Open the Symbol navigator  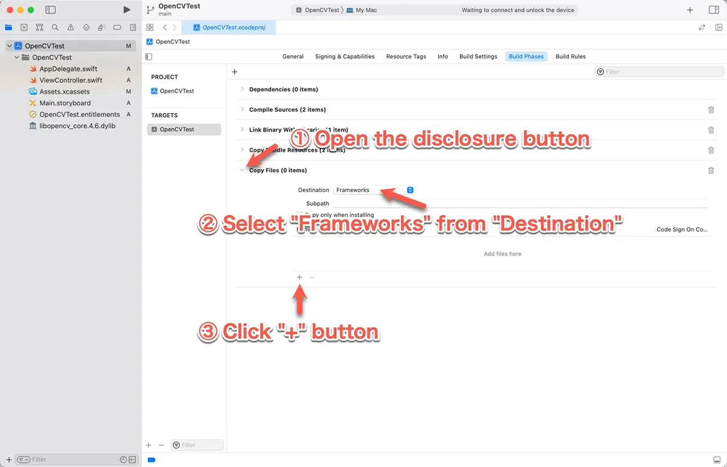(39, 27)
